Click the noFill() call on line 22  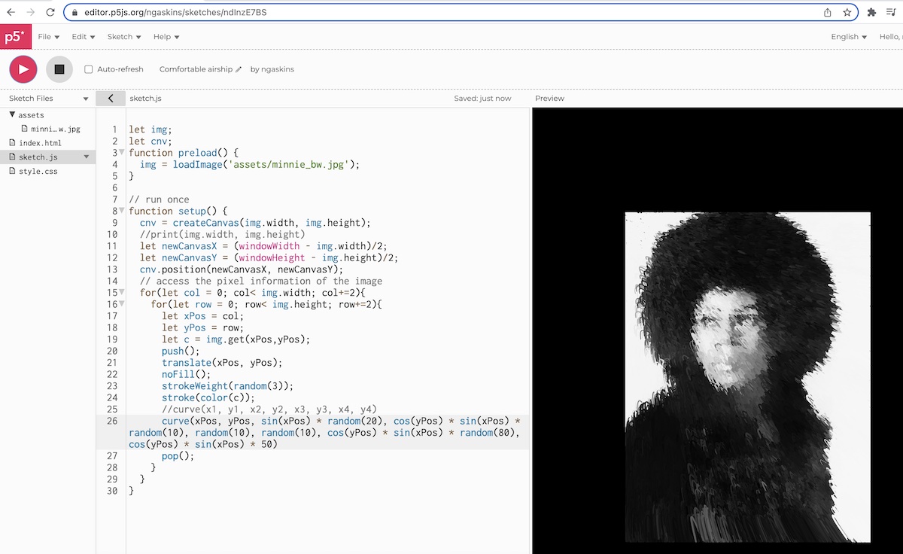[187, 374]
